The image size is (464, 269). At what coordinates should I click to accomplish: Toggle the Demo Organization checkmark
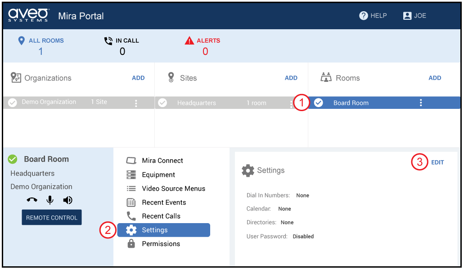click(13, 103)
